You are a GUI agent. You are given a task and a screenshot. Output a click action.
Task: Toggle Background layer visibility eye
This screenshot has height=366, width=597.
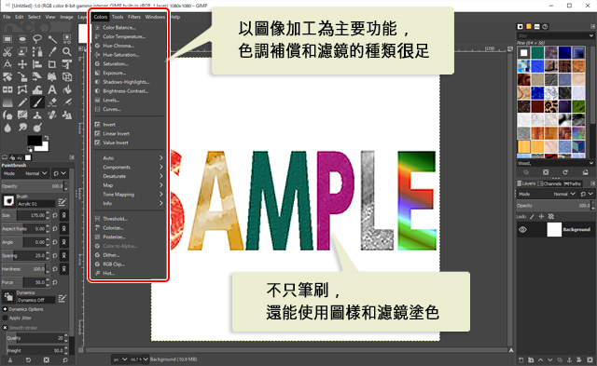[x=523, y=229]
